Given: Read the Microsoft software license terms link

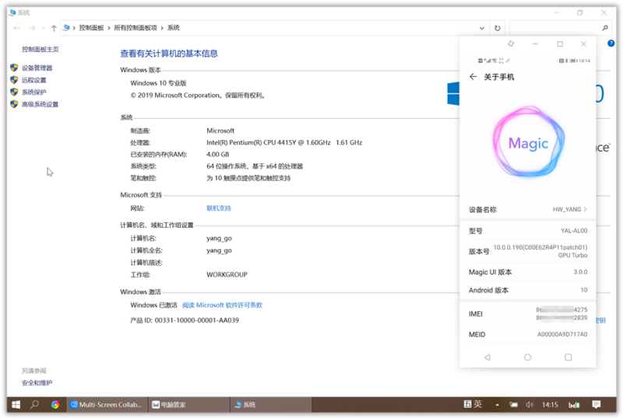Looking at the screenshot, I should [x=222, y=306].
